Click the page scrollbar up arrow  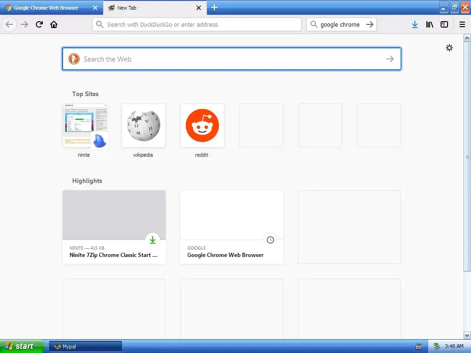[467, 38]
